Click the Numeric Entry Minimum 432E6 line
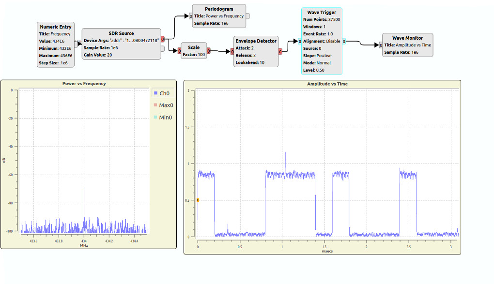Screen dimensions: 494x284 [55, 48]
